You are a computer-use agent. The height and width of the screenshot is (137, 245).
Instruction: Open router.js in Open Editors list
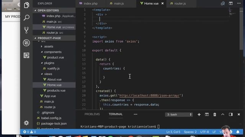(54, 33)
